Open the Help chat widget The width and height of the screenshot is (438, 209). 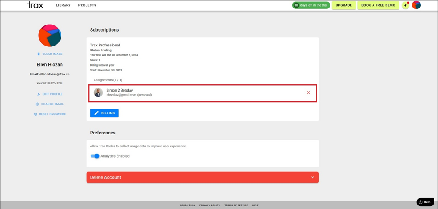pyautogui.click(x=425, y=202)
